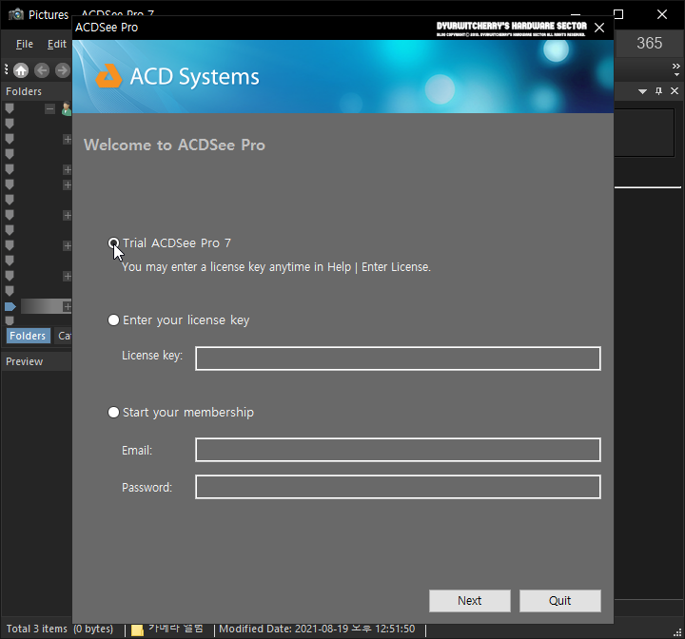Close the right side panel
Image resolution: width=685 pixels, height=639 pixels.
pyautogui.click(x=675, y=91)
